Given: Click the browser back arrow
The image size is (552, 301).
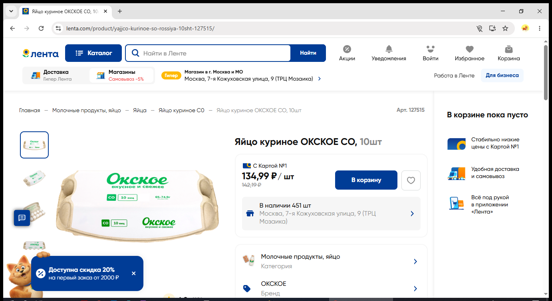Looking at the screenshot, I should [x=12, y=28].
